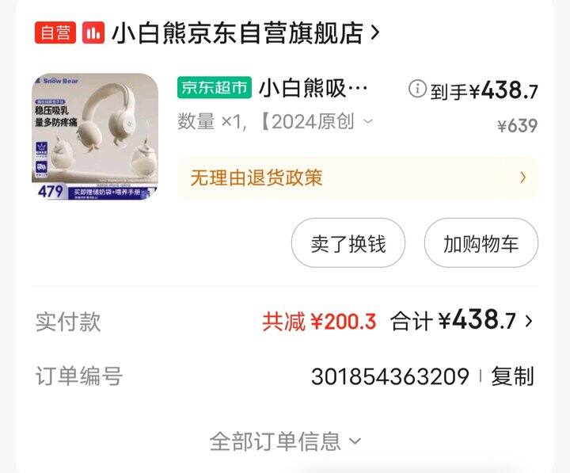
Task: Tap the 共减 ¥200.3 discount text
Action: click(x=319, y=322)
